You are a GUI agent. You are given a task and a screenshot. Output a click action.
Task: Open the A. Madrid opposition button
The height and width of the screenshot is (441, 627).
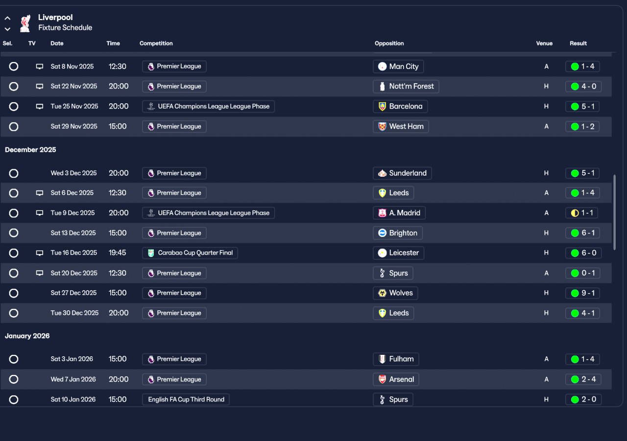click(399, 213)
